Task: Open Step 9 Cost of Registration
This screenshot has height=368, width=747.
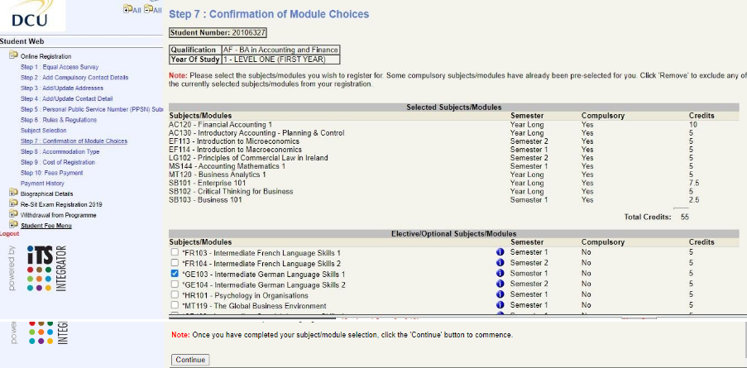Action: (x=58, y=162)
